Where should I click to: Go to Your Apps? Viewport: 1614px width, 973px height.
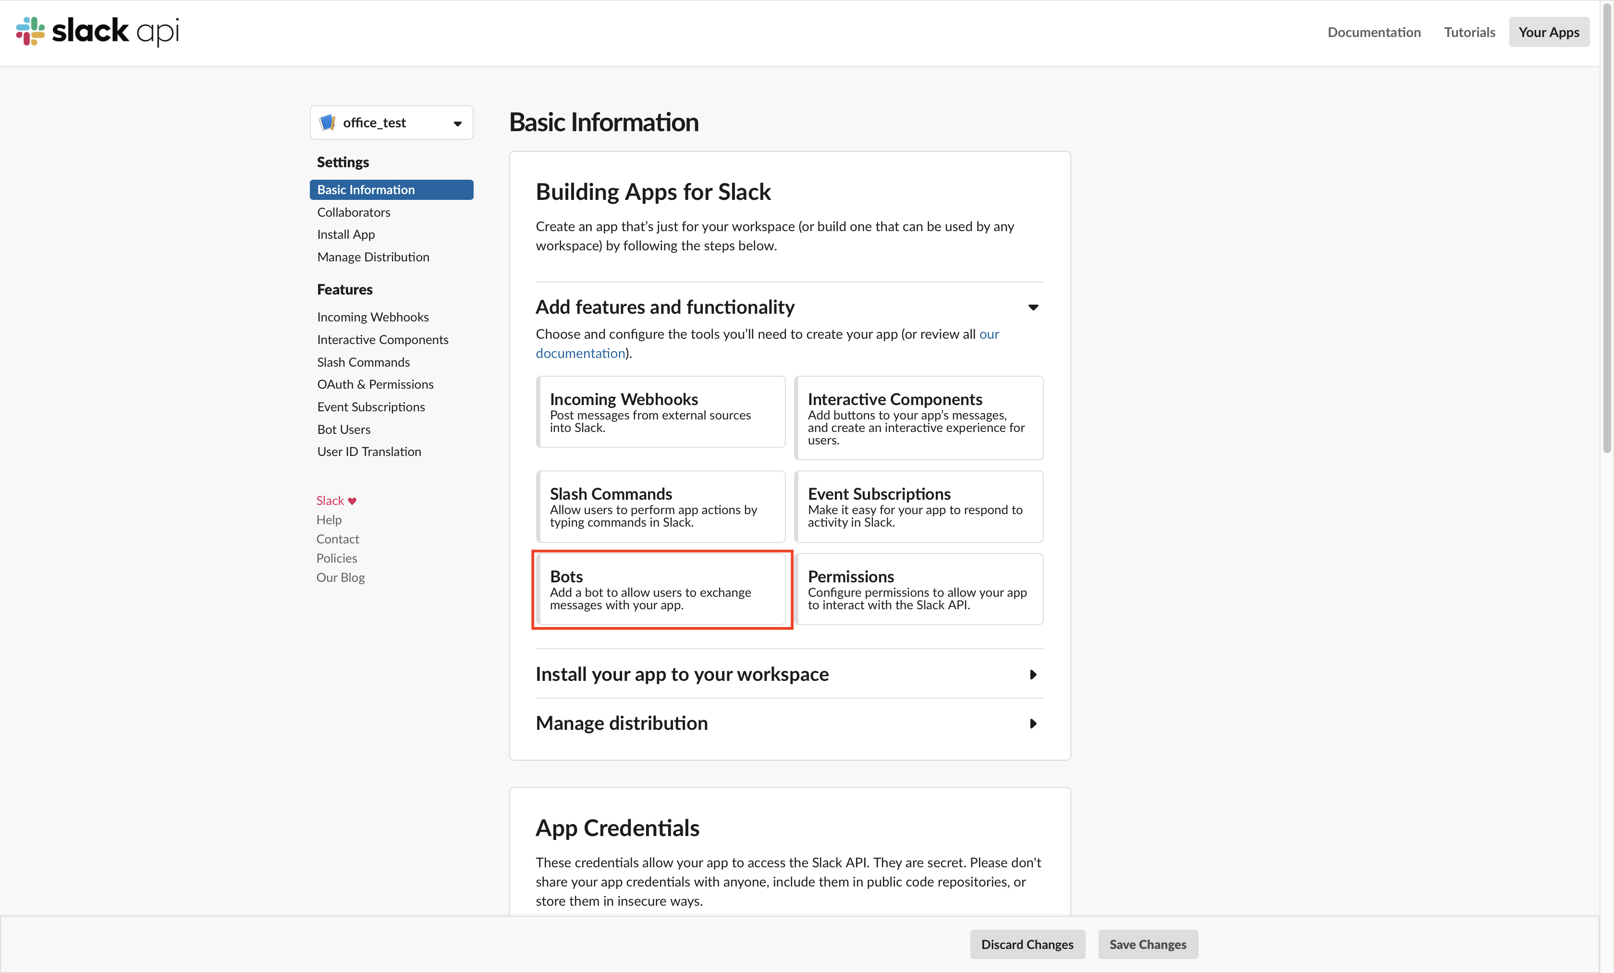pyautogui.click(x=1549, y=32)
